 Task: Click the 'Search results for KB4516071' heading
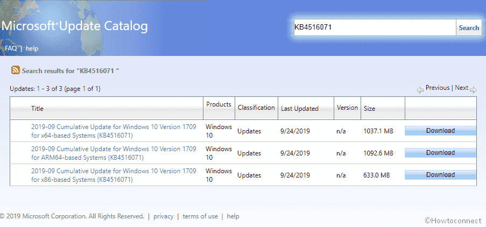(x=71, y=70)
